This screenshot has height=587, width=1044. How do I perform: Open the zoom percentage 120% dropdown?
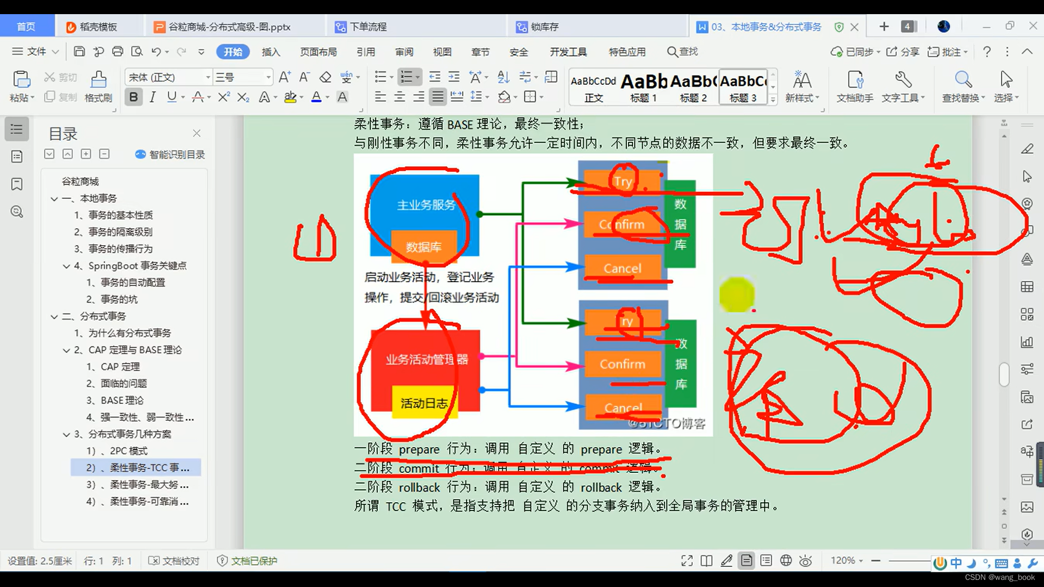click(x=847, y=560)
